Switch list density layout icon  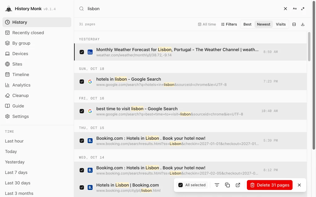pos(294,24)
